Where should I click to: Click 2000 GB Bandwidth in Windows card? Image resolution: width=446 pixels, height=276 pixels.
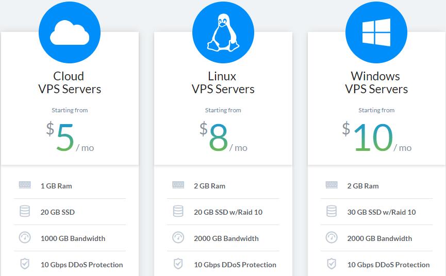(379, 238)
